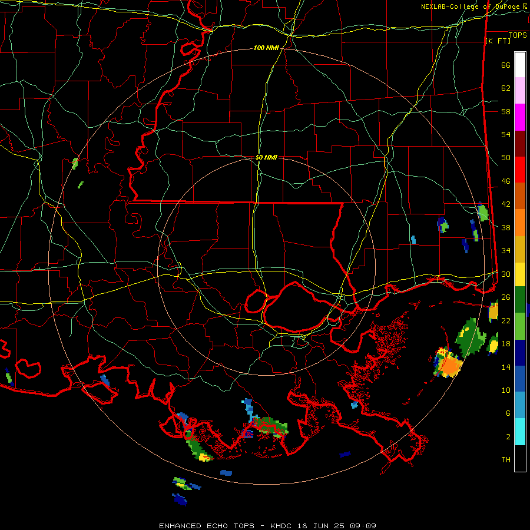Click the maroon legend swatch
Image resolution: width=530 pixels, height=530 pixels.
click(x=520, y=144)
